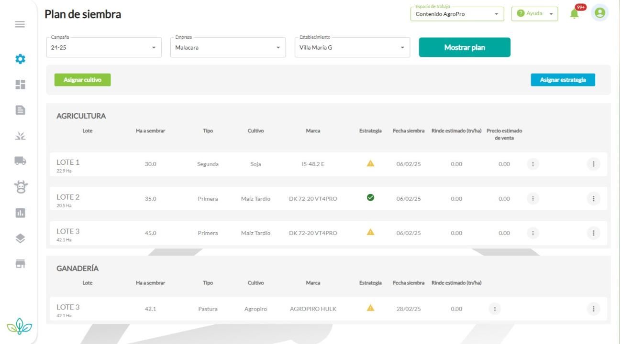The height and width of the screenshot is (344, 622).
Task: Open 45.0 ha row price options menu
Action: tap(533, 233)
